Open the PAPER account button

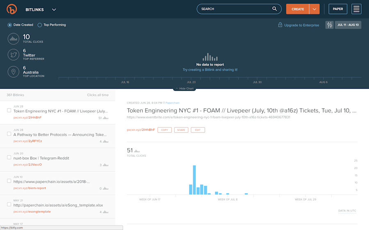tap(338, 9)
